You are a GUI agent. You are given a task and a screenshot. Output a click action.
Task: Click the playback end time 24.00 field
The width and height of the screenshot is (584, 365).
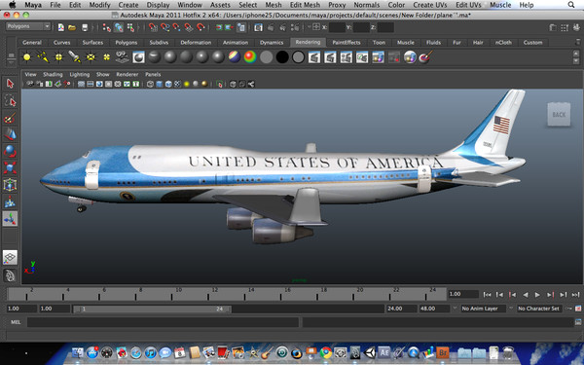click(401, 309)
